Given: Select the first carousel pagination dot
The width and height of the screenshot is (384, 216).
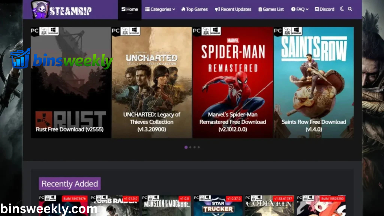Looking at the screenshot, I should click(186, 147).
